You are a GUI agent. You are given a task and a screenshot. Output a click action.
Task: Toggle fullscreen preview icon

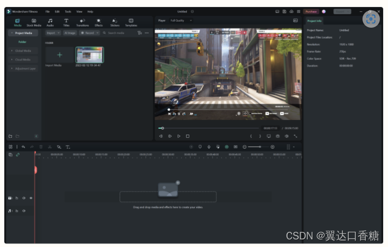pyautogui.click(x=295, y=136)
